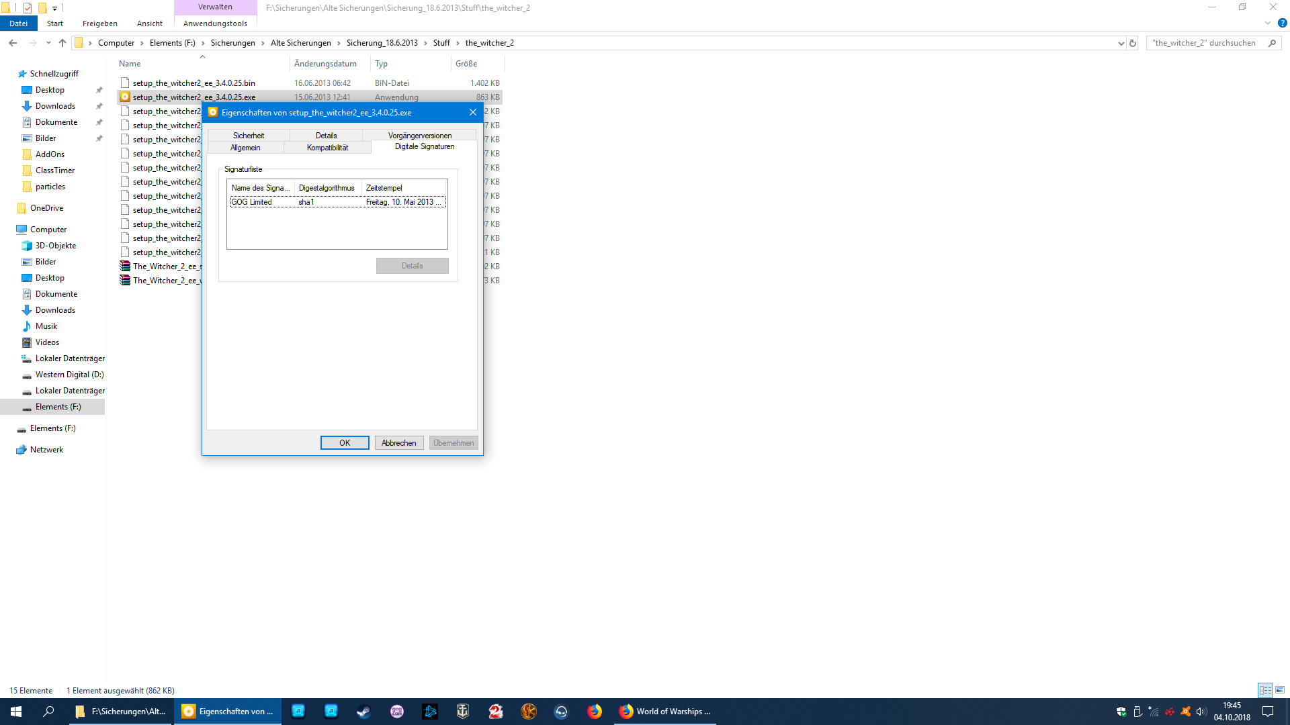This screenshot has height=725, width=1290.
Task: Open the Sicherheit tab
Action: (248, 135)
